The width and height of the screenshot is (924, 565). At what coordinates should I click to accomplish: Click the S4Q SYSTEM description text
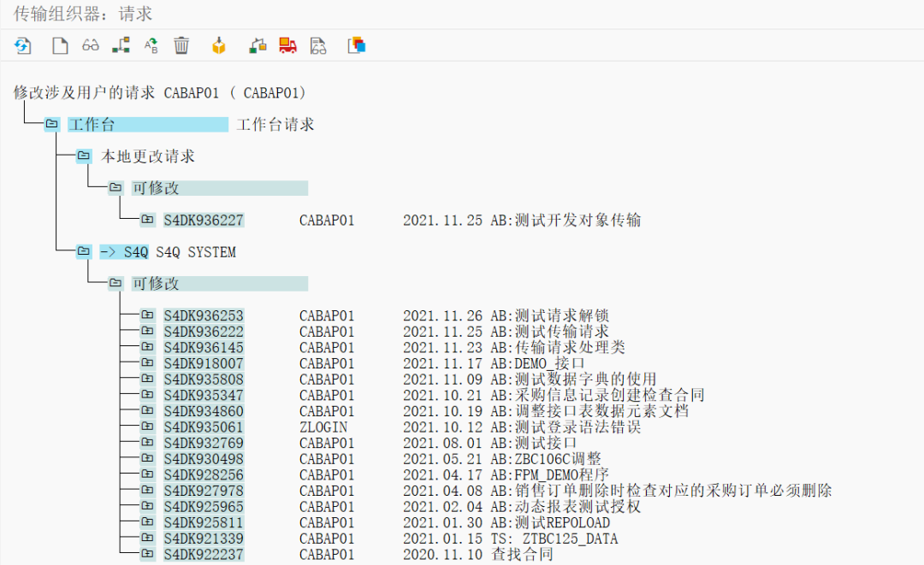tap(196, 252)
